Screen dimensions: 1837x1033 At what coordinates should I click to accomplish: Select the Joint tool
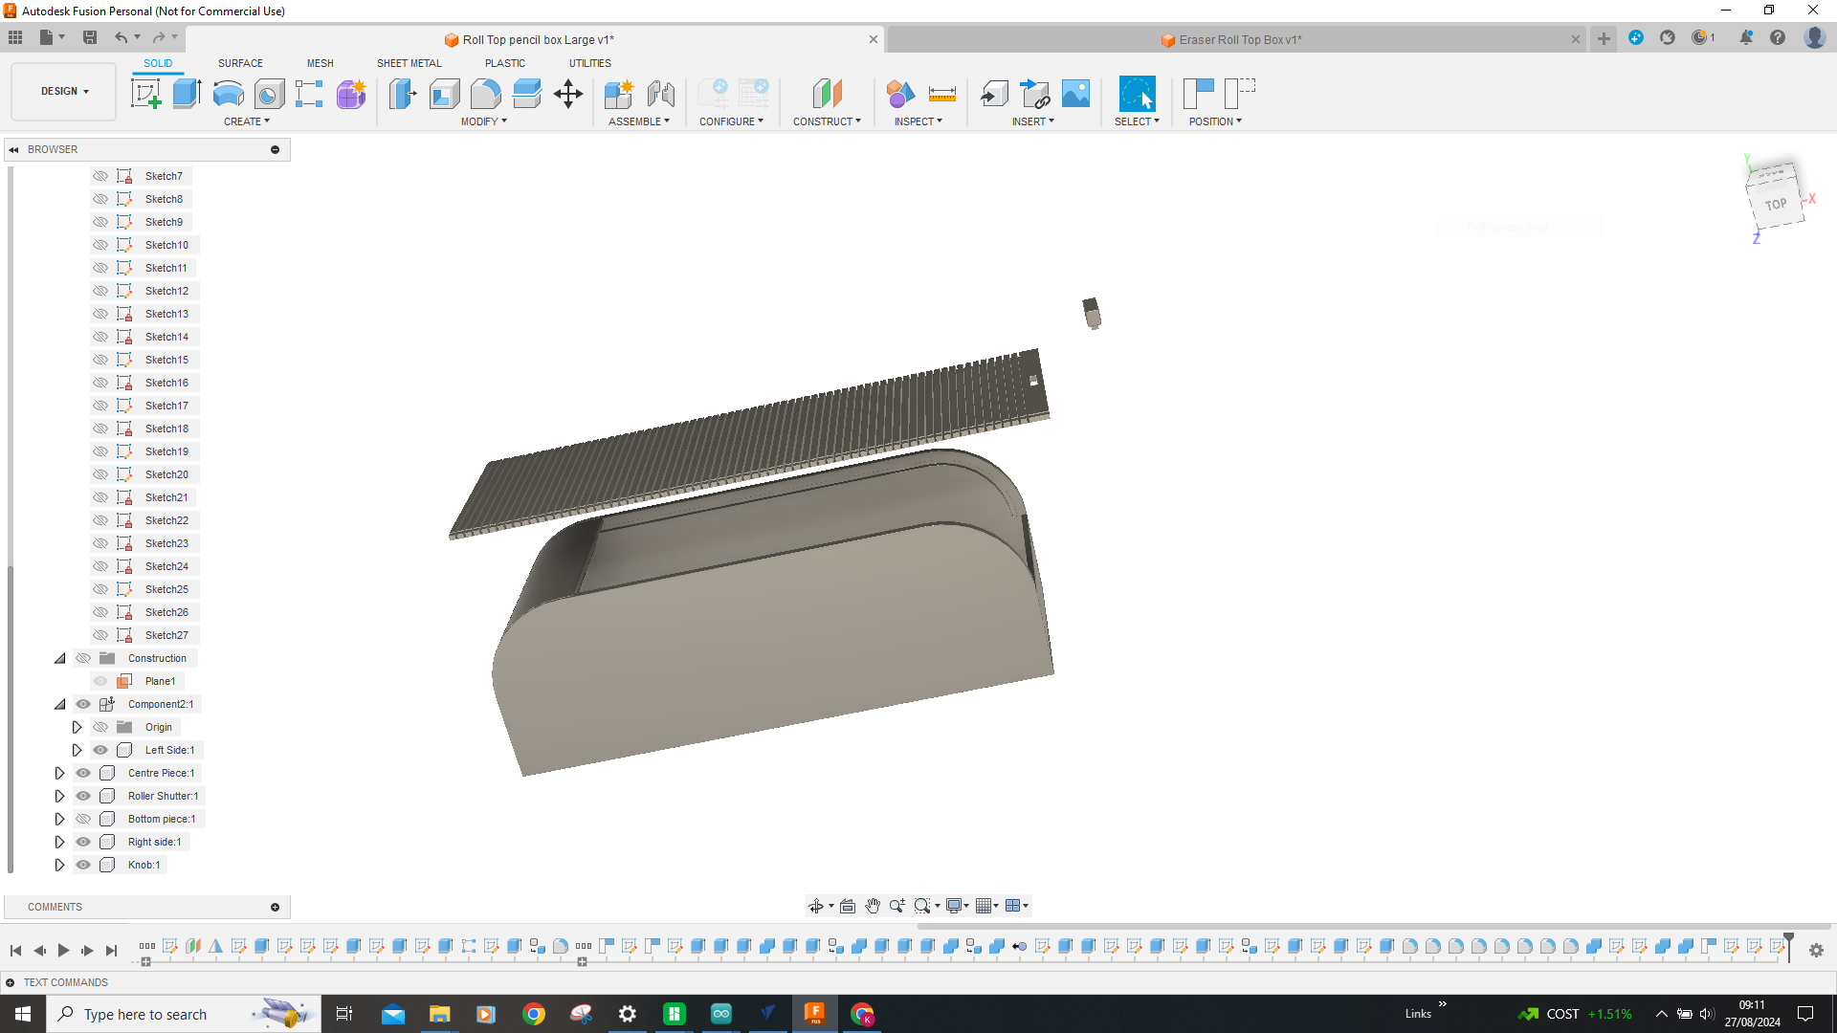[x=661, y=94]
